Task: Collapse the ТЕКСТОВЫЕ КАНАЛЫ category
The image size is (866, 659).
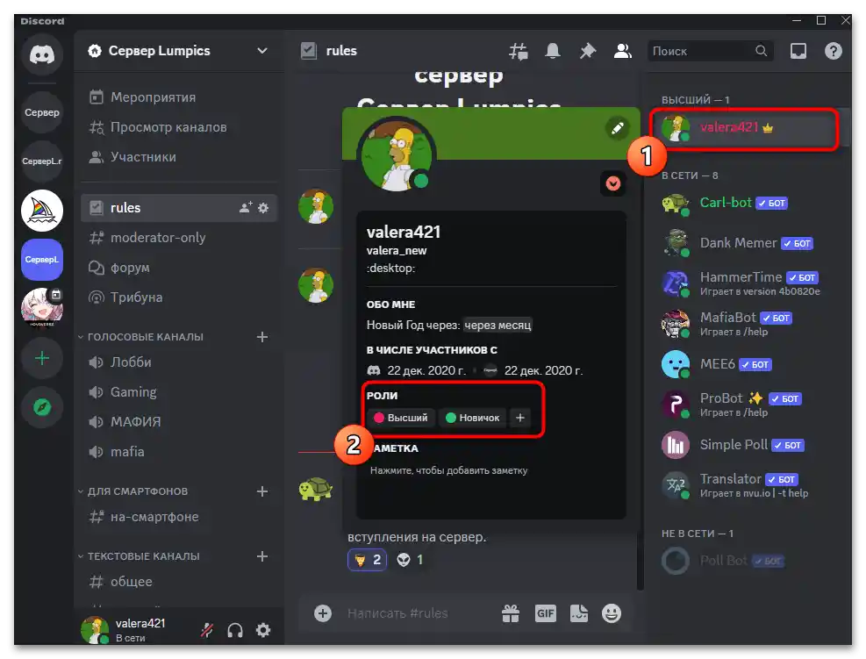Action: coord(144,556)
